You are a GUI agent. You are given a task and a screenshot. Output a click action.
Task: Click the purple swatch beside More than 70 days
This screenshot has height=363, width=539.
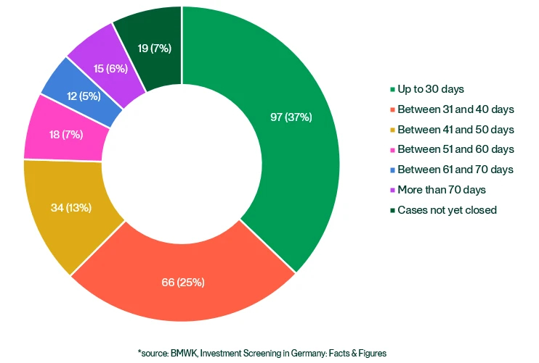(x=393, y=190)
